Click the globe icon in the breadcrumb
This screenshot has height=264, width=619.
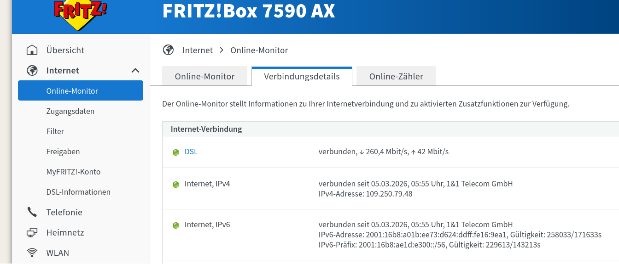click(168, 50)
